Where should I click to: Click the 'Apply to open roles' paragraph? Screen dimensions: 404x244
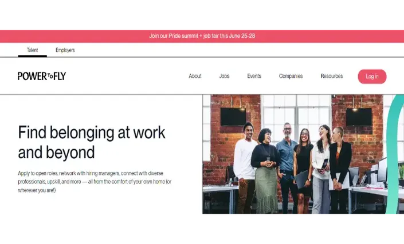tap(95, 182)
